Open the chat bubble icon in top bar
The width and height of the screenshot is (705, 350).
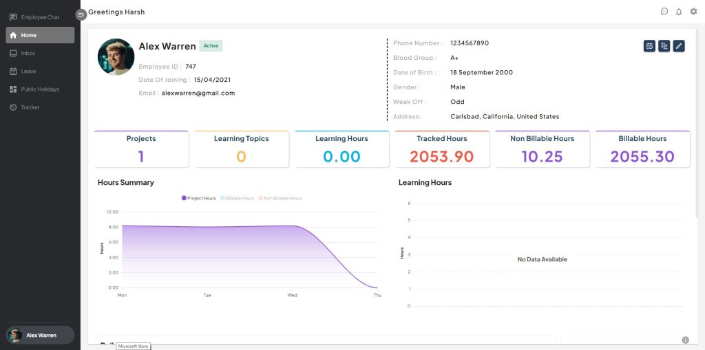click(x=664, y=12)
